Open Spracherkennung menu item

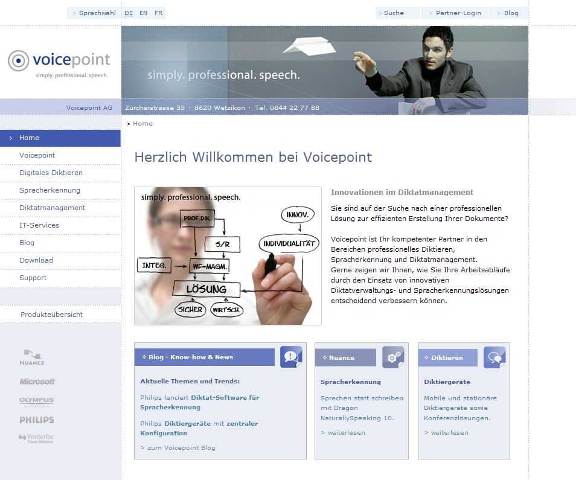[60, 190]
